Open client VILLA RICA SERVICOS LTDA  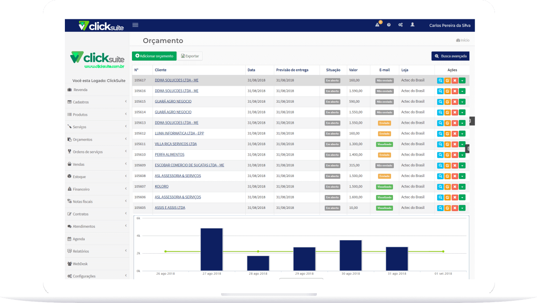click(176, 144)
